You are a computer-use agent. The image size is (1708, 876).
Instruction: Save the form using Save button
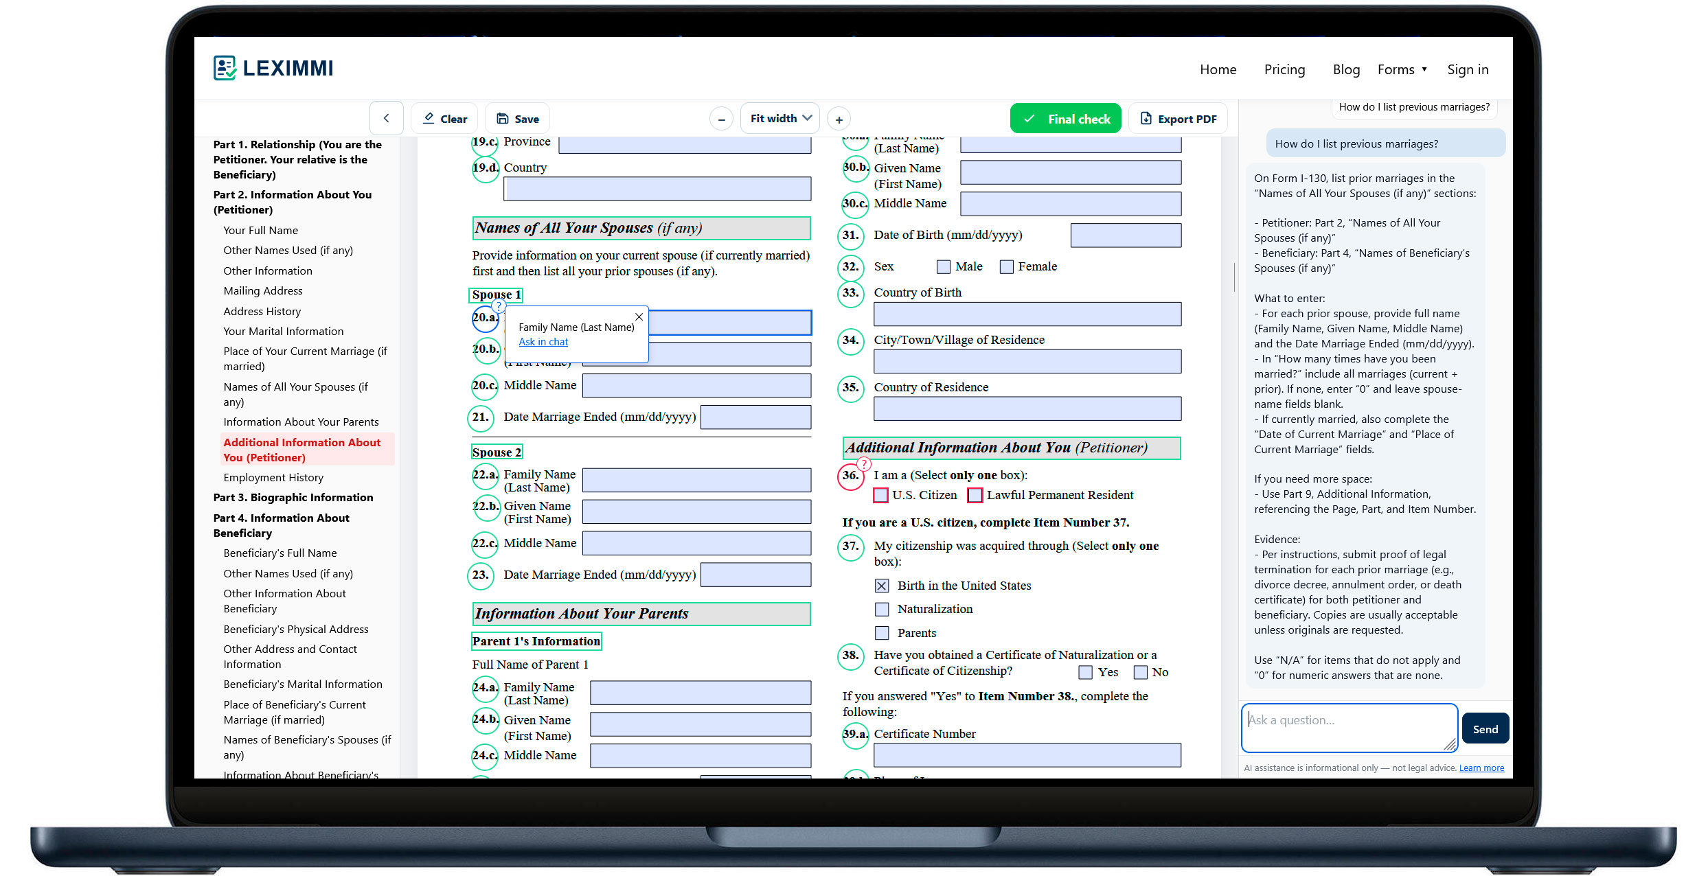pos(518,119)
